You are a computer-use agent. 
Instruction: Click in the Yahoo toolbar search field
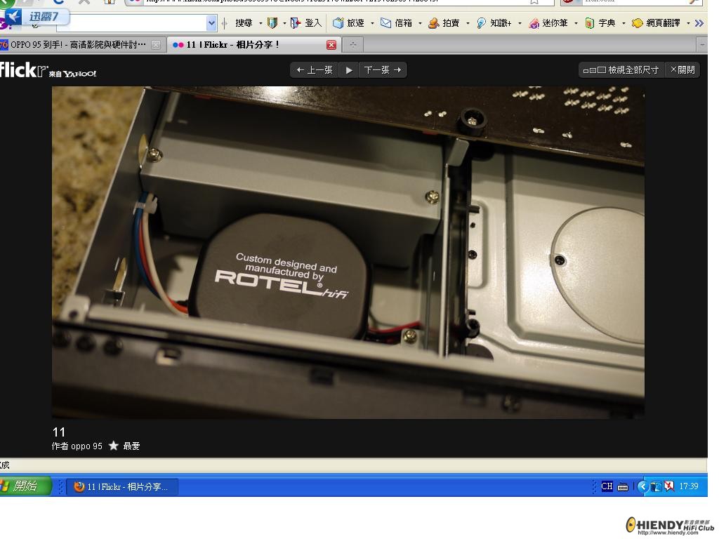click(x=133, y=23)
